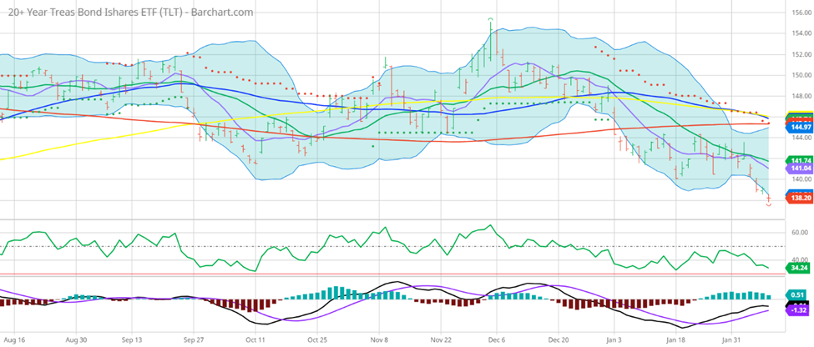This screenshot has height=347, width=814.
Task: Select the blue 144.97 price tag
Action: pos(800,127)
